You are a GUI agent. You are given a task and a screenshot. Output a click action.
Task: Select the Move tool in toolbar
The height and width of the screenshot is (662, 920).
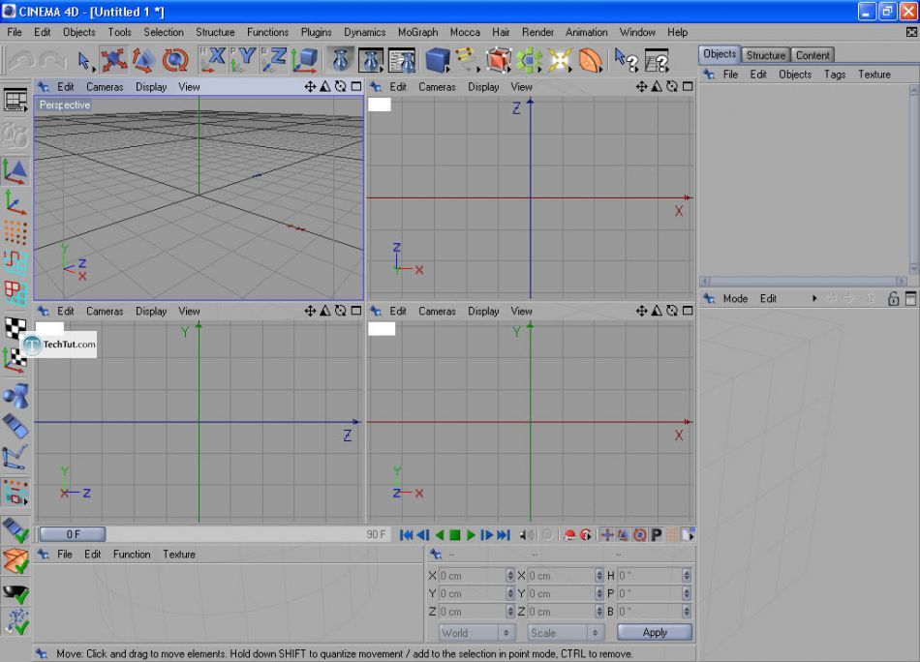114,60
